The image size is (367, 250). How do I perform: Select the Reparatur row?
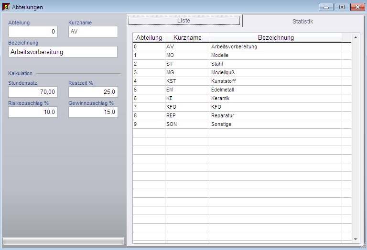pos(242,115)
